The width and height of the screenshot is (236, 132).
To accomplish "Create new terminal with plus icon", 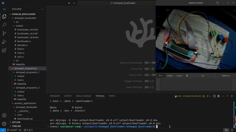I will (x=208, y=96).
